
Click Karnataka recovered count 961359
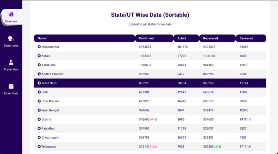208,65
